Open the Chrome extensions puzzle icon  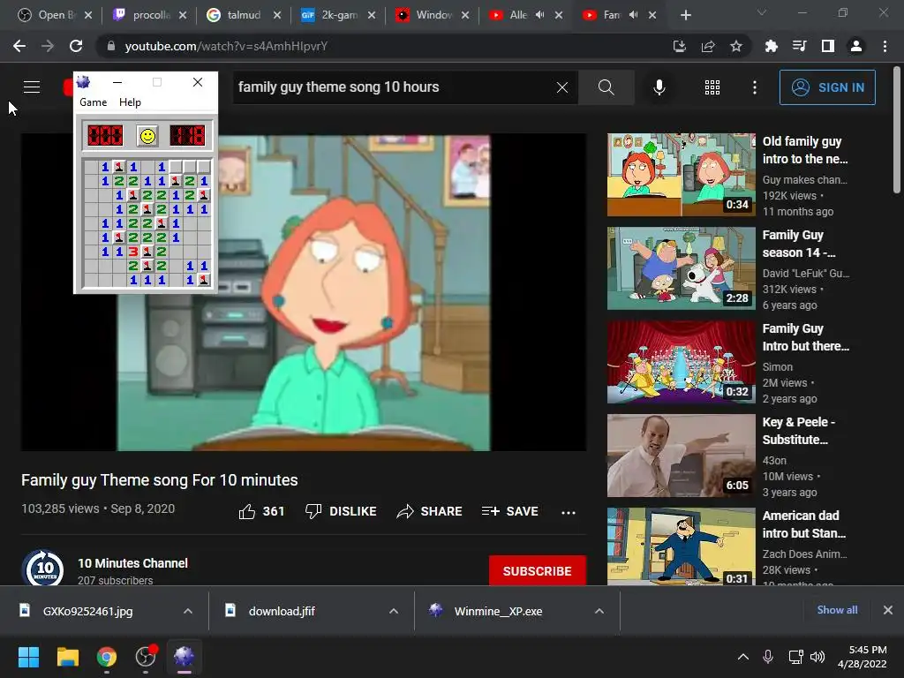tap(771, 46)
